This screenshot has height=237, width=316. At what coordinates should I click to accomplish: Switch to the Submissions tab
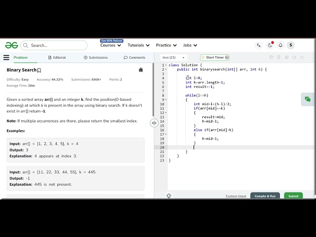click(x=96, y=57)
